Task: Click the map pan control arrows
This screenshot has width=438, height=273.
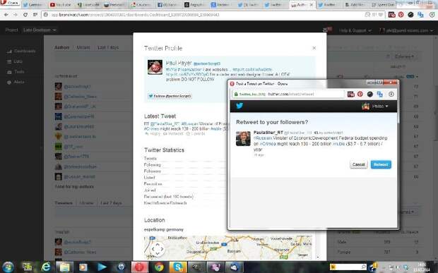Action: (158, 249)
